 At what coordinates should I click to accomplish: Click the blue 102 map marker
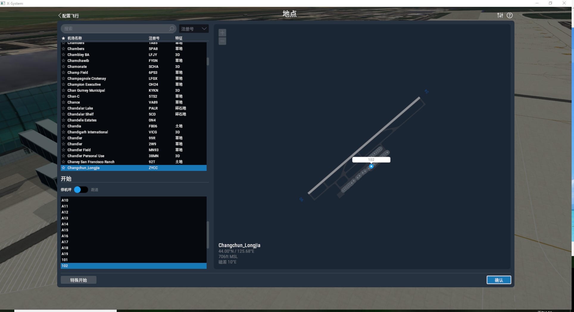click(x=371, y=166)
